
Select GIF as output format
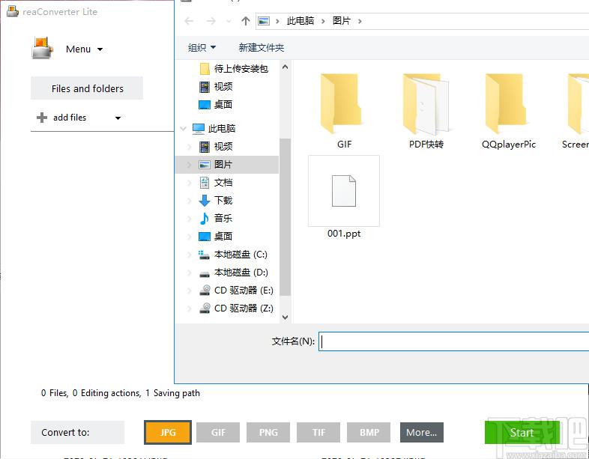coord(218,432)
